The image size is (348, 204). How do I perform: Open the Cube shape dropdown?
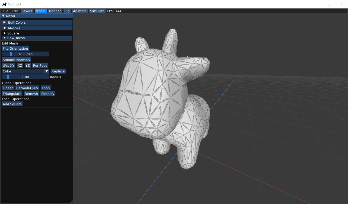(x=26, y=71)
